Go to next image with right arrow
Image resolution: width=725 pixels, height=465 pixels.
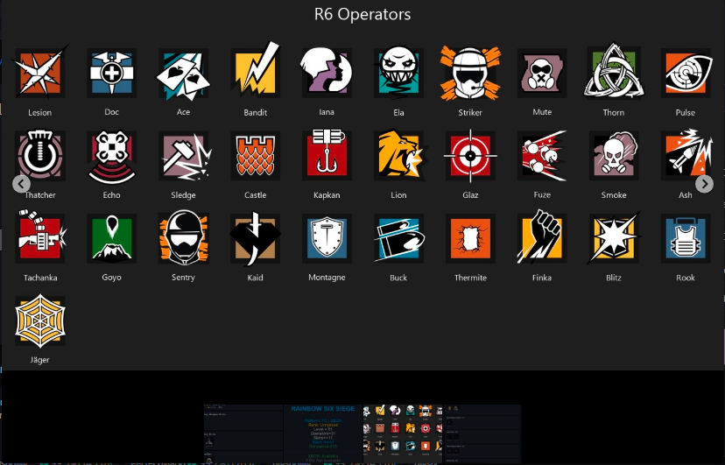click(x=704, y=184)
